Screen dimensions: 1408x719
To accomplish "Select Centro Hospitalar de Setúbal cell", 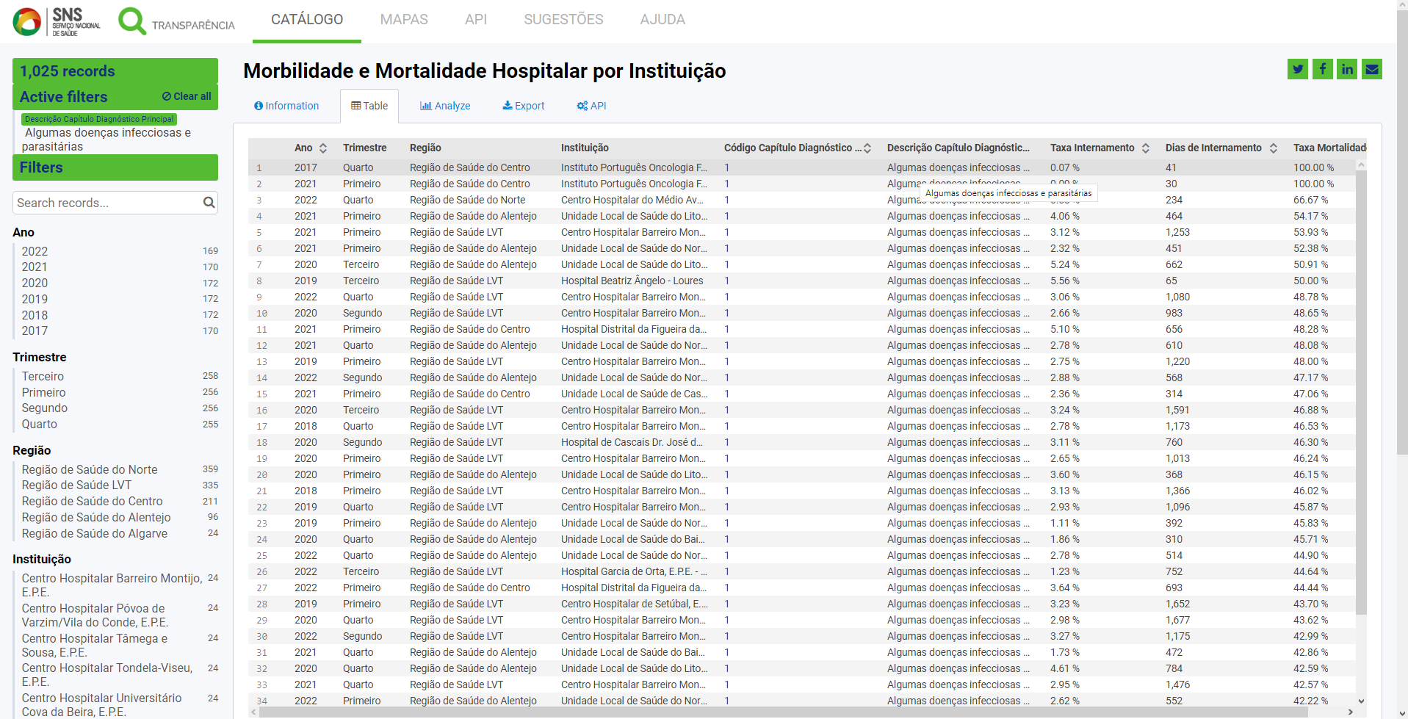I will 635,604.
